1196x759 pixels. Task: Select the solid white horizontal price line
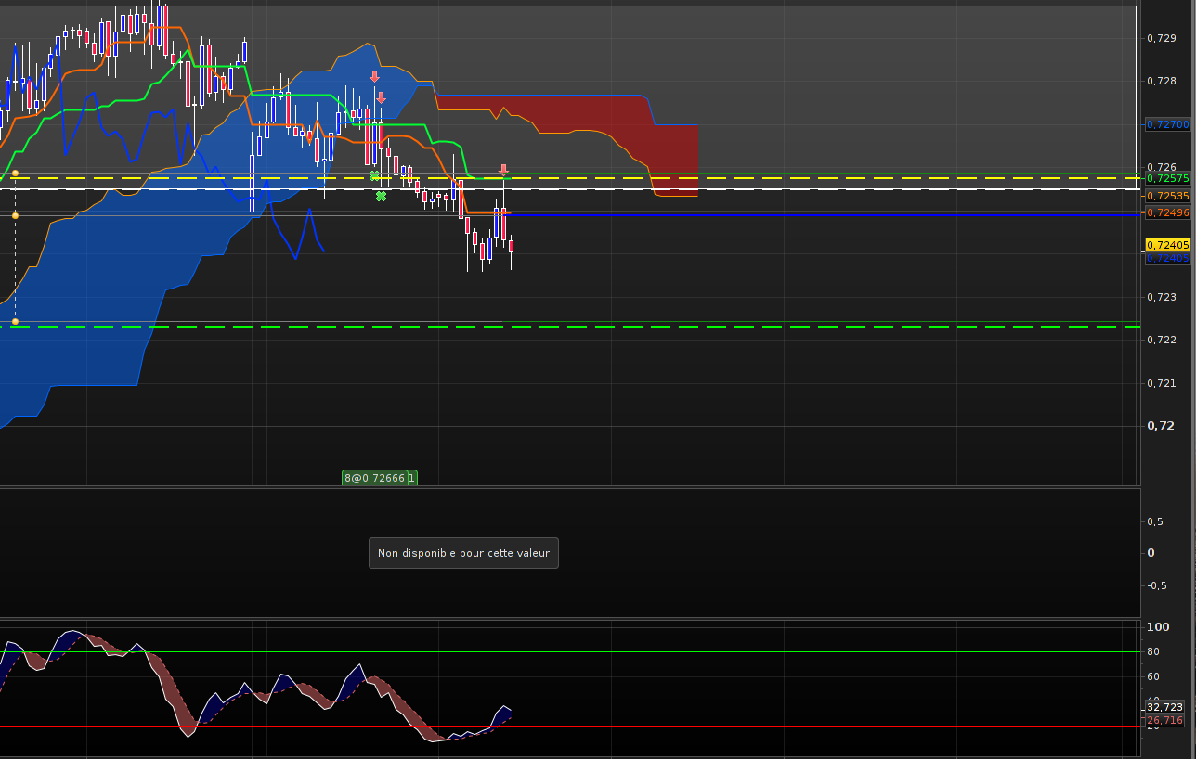click(x=568, y=189)
